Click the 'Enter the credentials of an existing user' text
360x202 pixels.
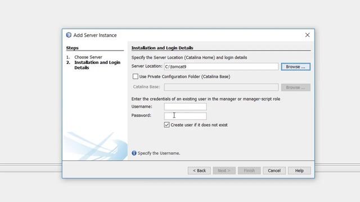(206, 99)
